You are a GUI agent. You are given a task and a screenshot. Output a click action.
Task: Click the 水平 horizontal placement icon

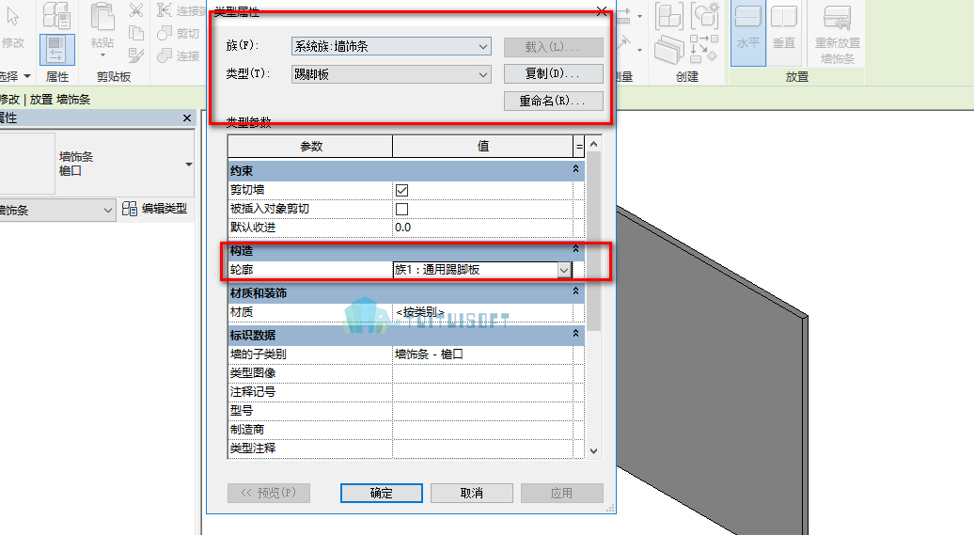748,17
